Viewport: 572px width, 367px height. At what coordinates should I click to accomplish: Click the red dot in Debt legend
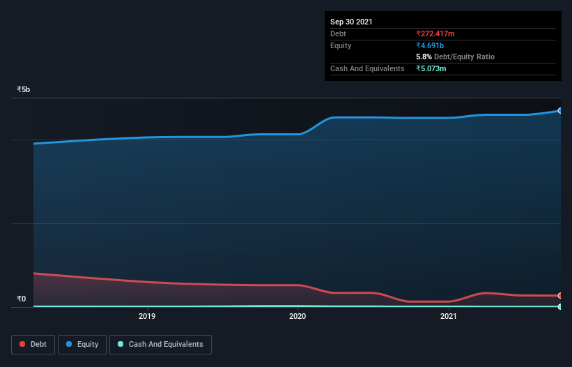(22, 344)
